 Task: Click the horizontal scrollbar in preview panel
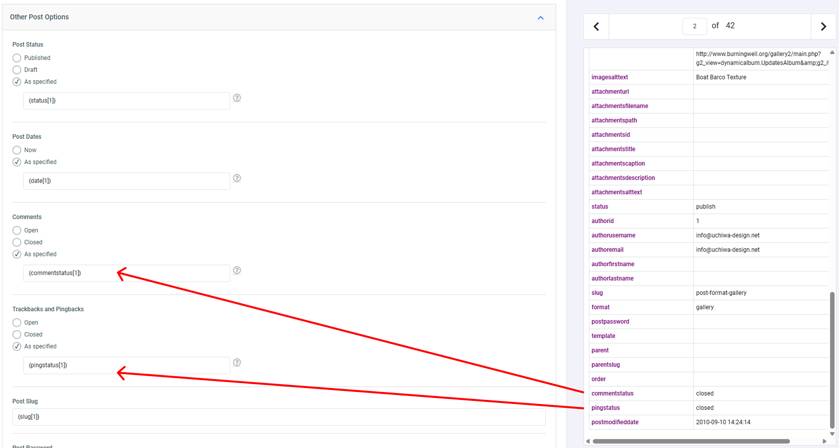pos(691,441)
